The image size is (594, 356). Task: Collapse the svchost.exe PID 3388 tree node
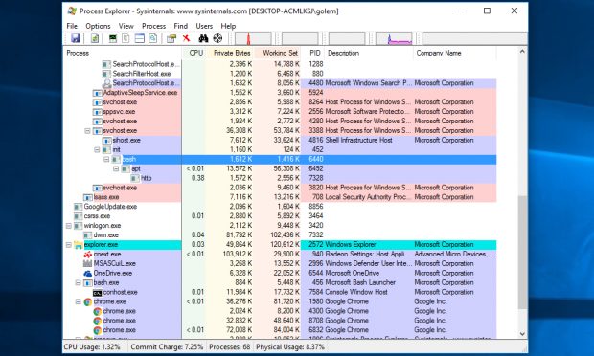pyautogui.click(x=87, y=130)
